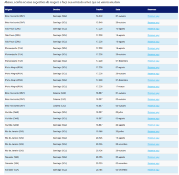Open 'Reserve aqui' for Porto Alegre 17-março
The width and height of the screenshot is (179, 175).
click(x=153, y=87)
